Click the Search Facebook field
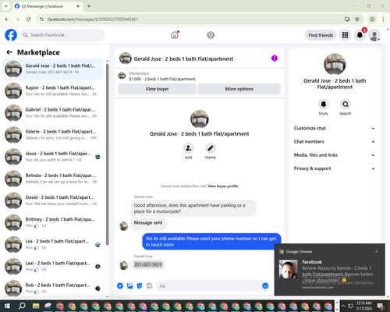This screenshot has width=390, height=312. tap(62, 35)
